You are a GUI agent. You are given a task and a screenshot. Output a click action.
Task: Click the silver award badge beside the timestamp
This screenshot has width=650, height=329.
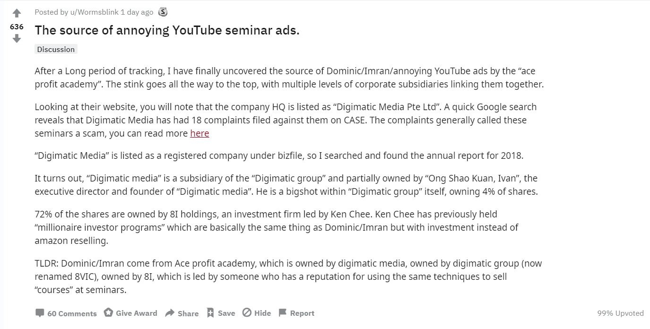[x=163, y=12]
